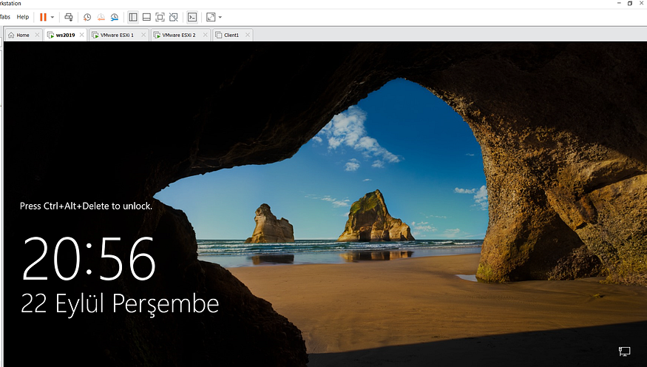This screenshot has width=647, height=367.
Task: Revert the VM to its previous snapshot
Action: point(101,17)
